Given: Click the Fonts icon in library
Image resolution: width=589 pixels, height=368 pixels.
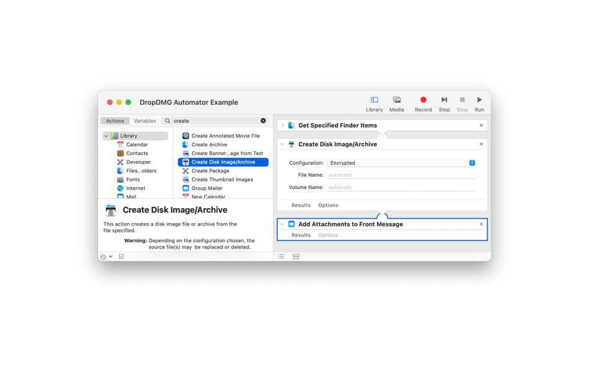Looking at the screenshot, I should (120, 180).
